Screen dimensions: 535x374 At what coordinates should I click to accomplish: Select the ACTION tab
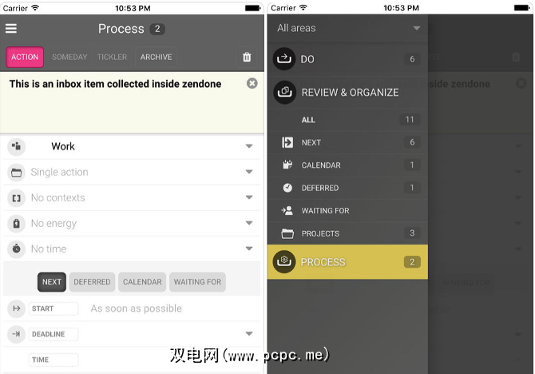coord(25,57)
